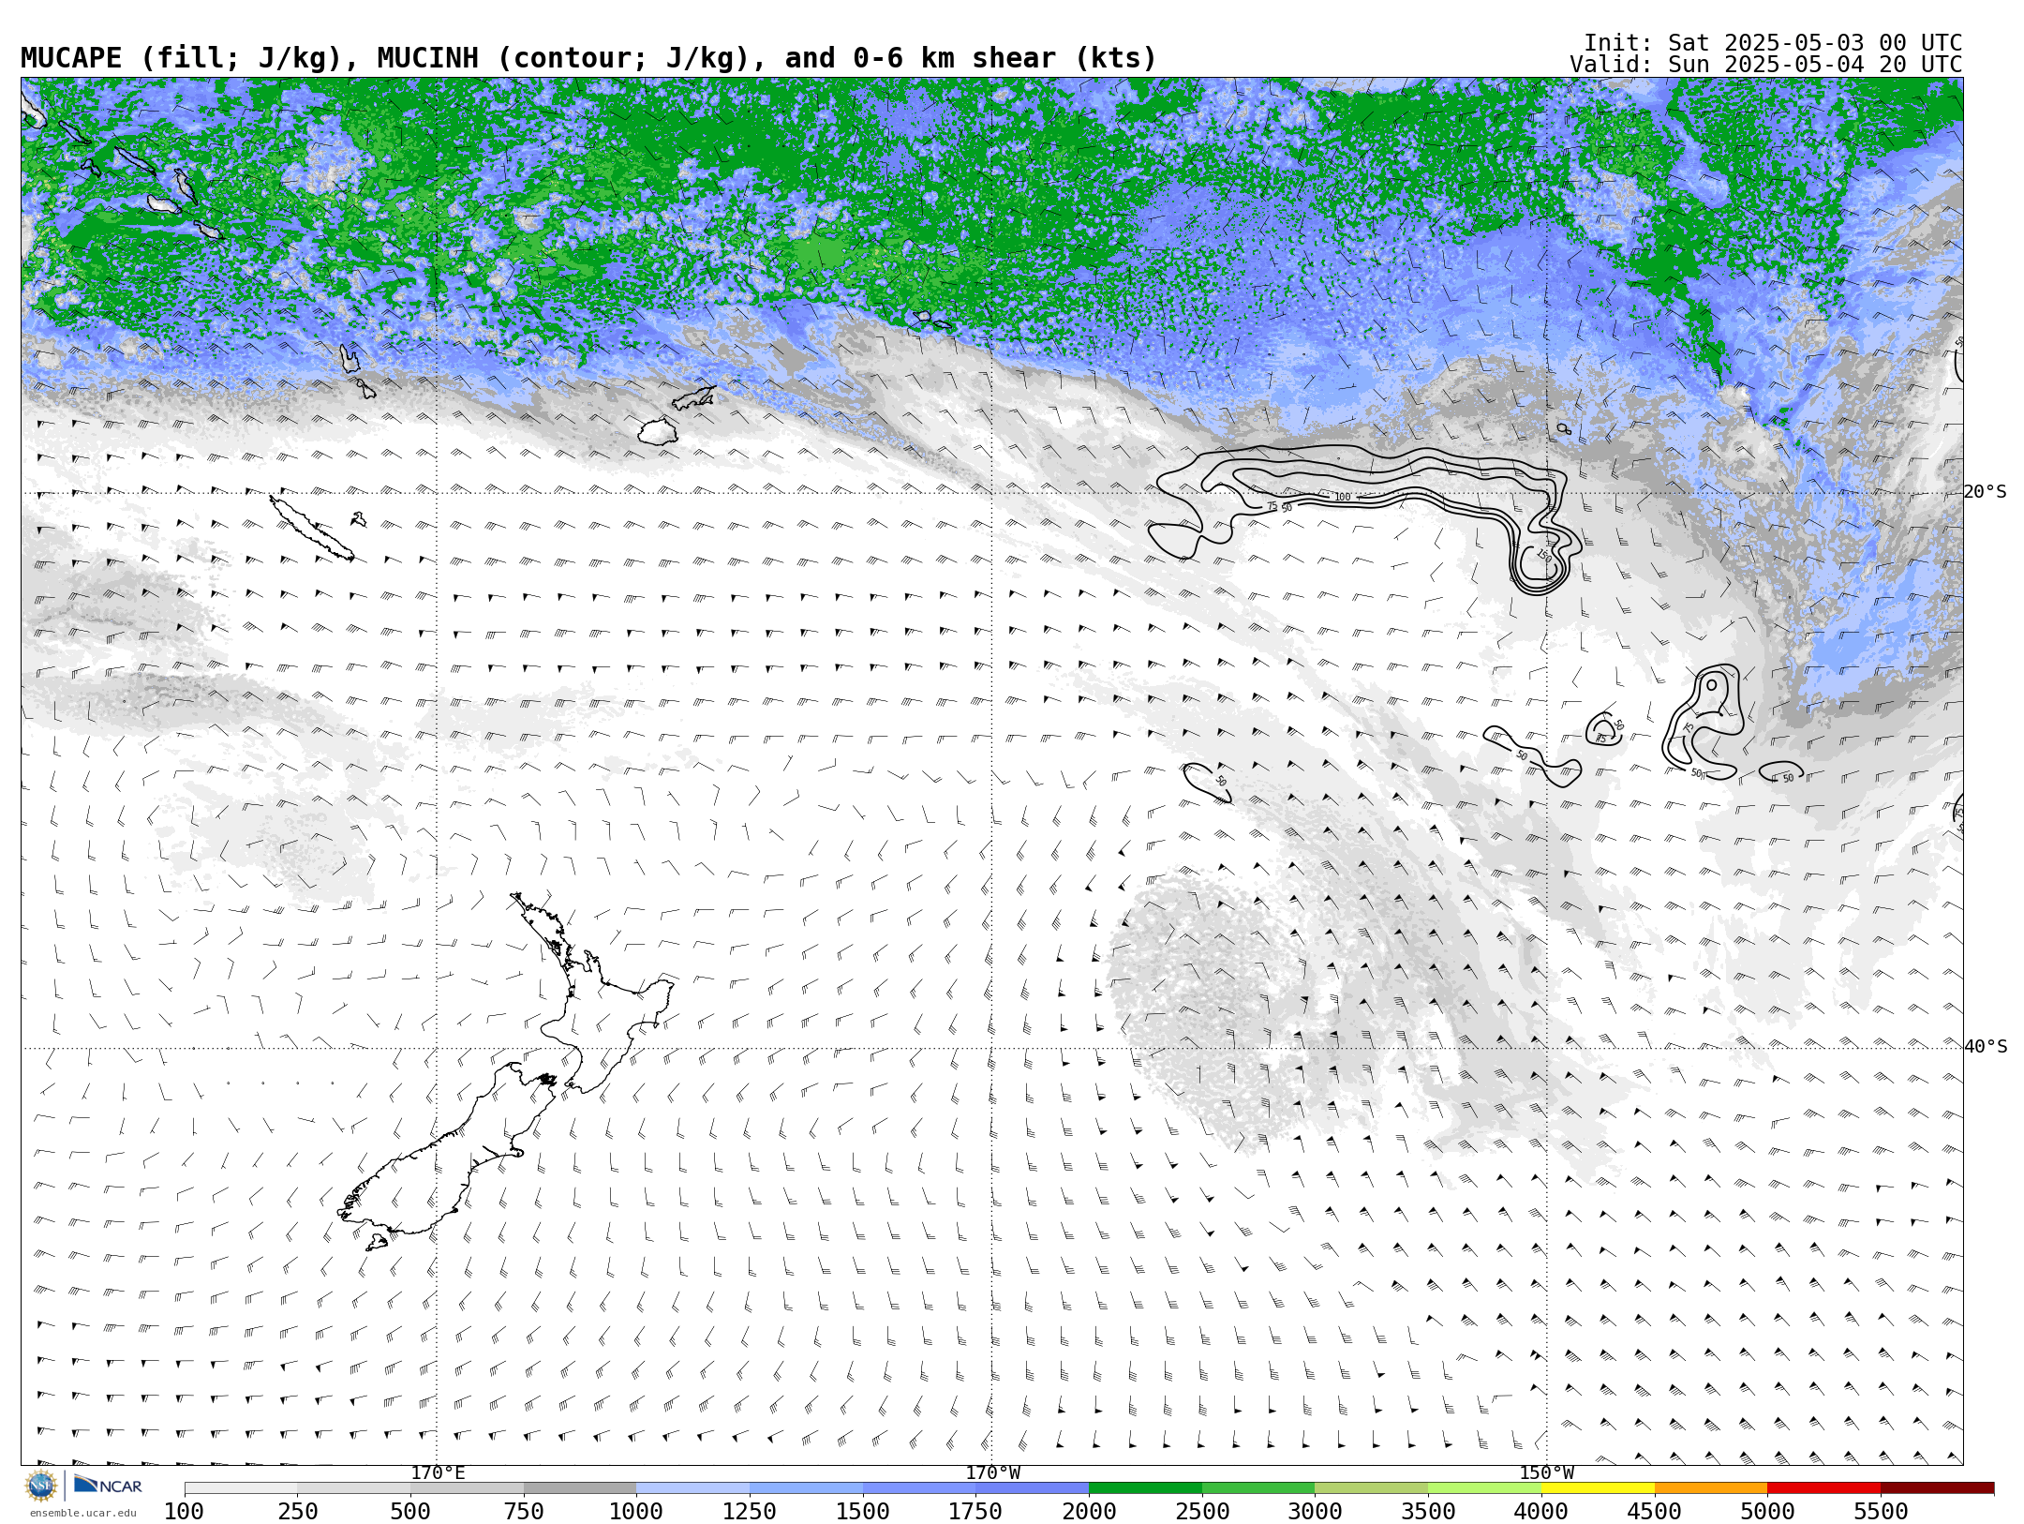The width and height of the screenshot is (2024, 1524).
Task: Select the Valid: Sun 2025-05-04 20 UTC text
Action: tap(1766, 65)
